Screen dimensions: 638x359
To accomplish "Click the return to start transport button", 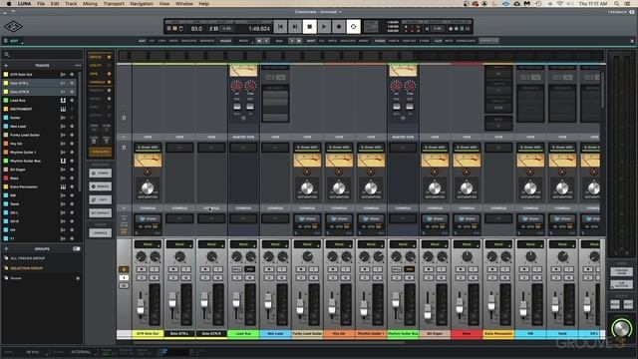I will click(280, 27).
